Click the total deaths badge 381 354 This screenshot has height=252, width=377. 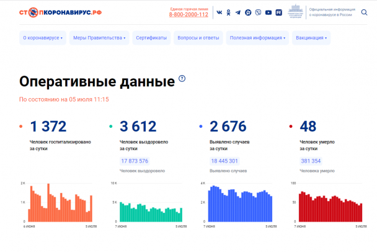[x=311, y=161]
